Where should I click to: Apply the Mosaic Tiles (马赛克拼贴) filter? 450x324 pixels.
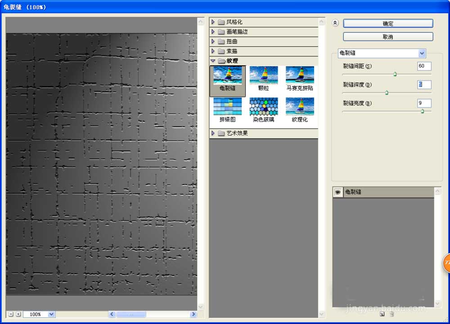(x=299, y=77)
